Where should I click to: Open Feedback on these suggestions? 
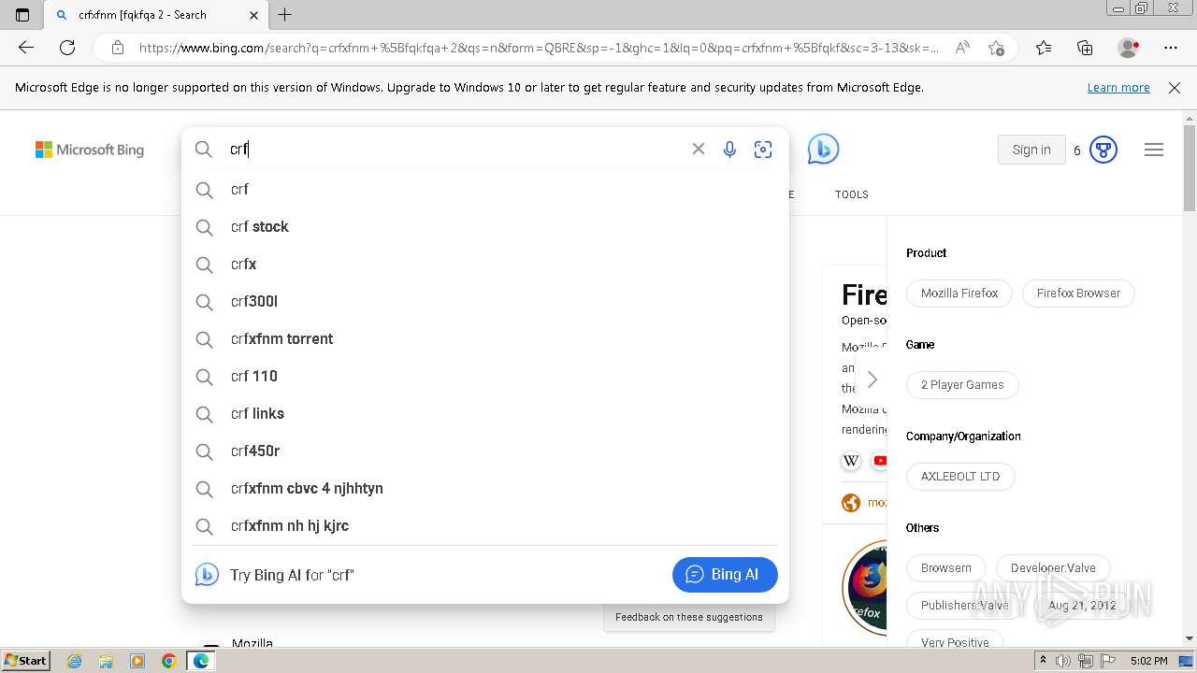point(689,617)
